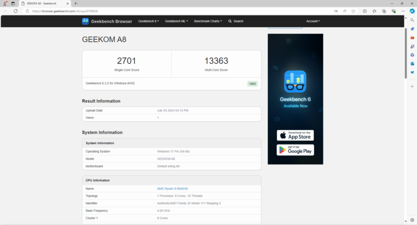Click the Valid status badge
Viewport: 417px width, 225px height.
252,84
